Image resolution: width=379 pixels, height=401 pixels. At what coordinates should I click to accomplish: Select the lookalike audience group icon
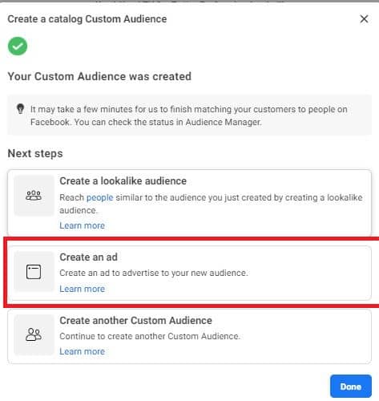tap(34, 196)
